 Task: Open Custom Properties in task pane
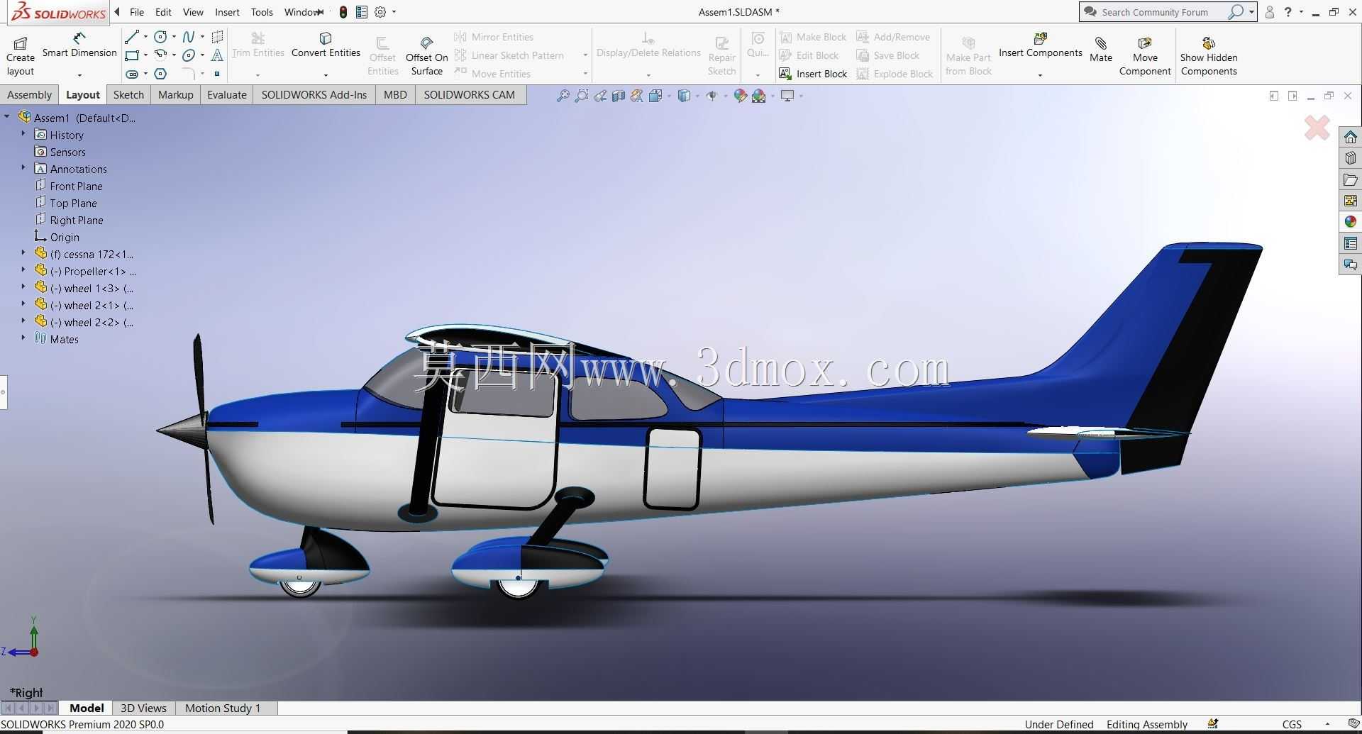click(1350, 243)
